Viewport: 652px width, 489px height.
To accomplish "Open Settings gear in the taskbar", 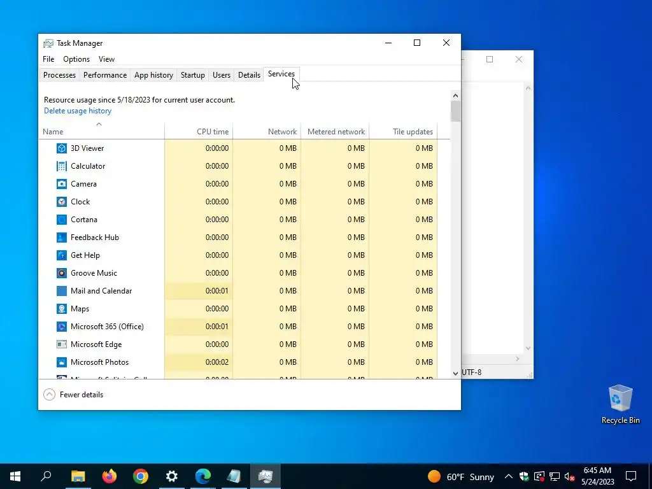I will [172, 476].
